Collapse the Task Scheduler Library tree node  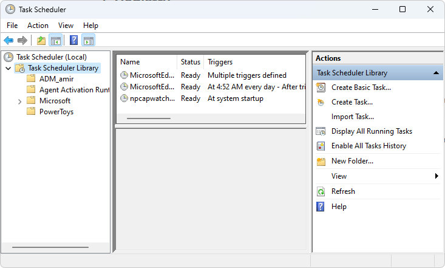click(8, 68)
